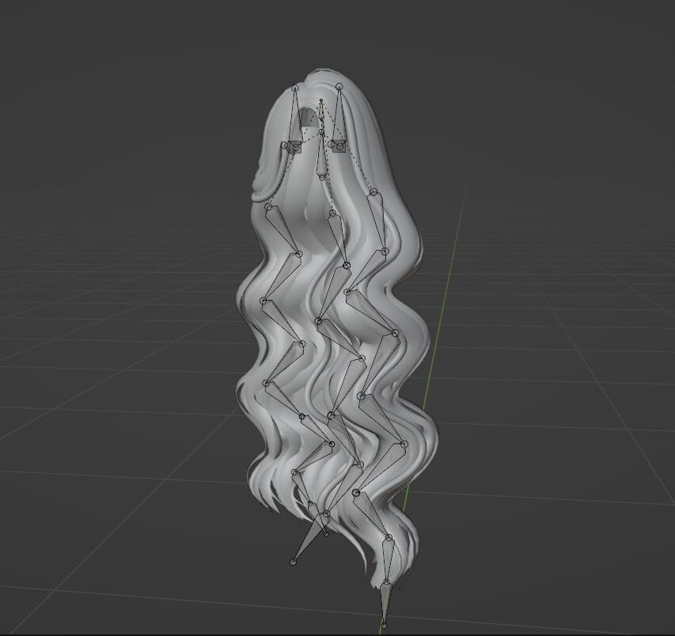Select the lowest bone below the hair tips
The height and width of the screenshot is (636, 675).
point(385,604)
